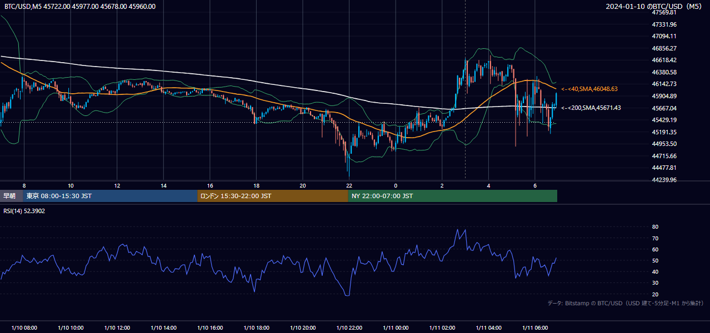Click the ロンドン 15:30-22:00 JST session bar
The image size is (710, 333).
273,196
